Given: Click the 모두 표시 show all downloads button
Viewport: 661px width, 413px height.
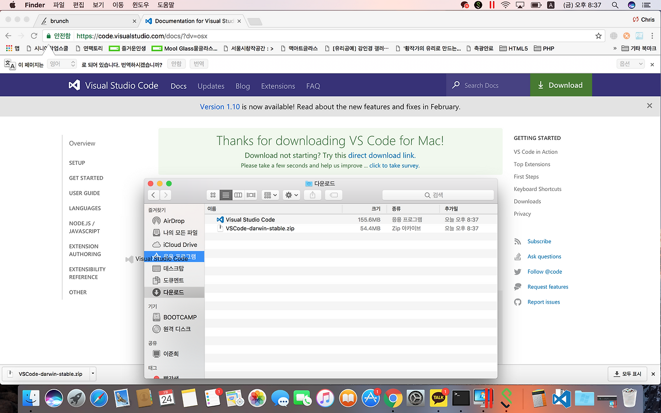Looking at the screenshot, I should pyautogui.click(x=627, y=374).
